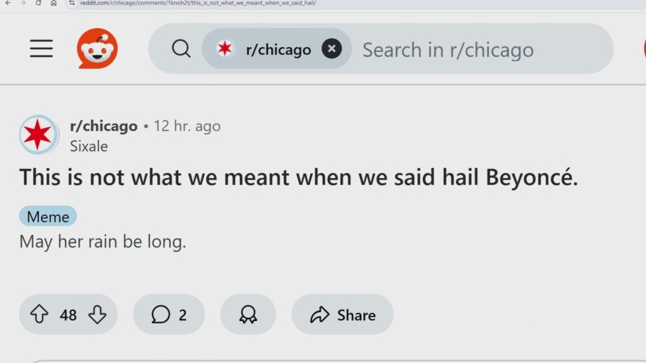Viewport: 646px width, 363px height.
Task: Give an award to this post
Action: coord(248,315)
